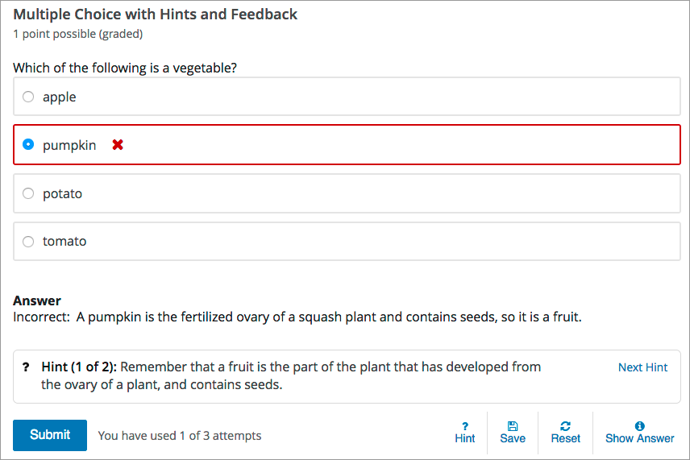Click the pumpkin answer text

69,145
